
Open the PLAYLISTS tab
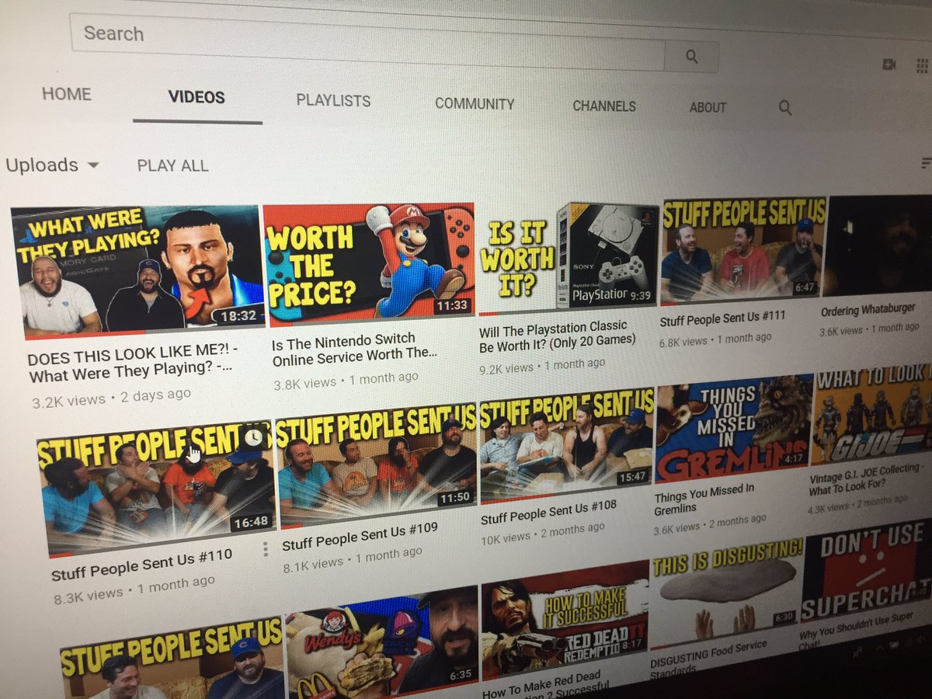pyautogui.click(x=333, y=100)
